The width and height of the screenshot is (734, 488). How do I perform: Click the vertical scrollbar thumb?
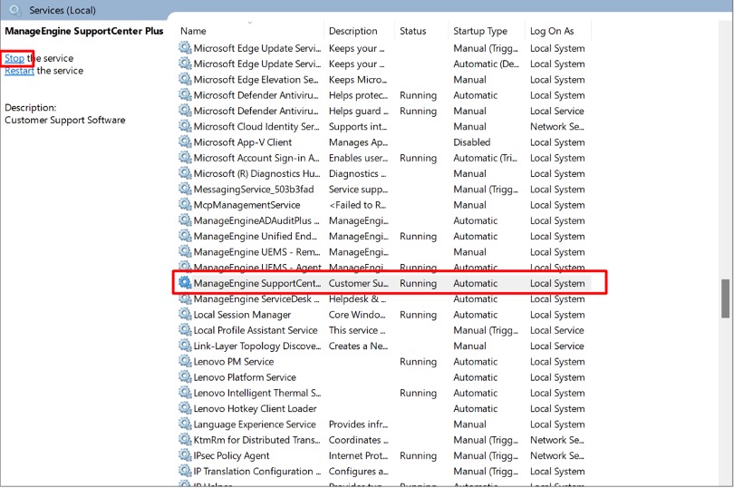[x=725, y=298]
